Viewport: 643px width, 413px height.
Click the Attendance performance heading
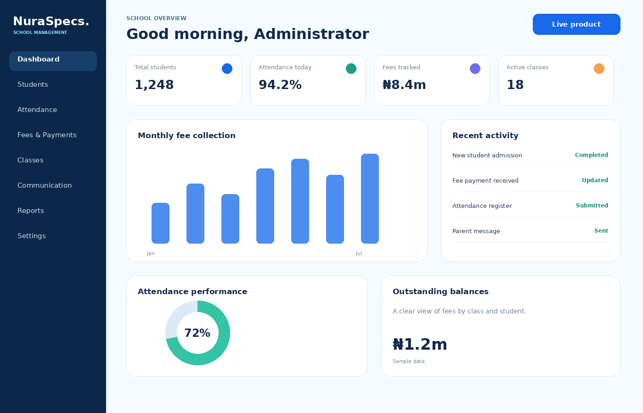[192, 291]
